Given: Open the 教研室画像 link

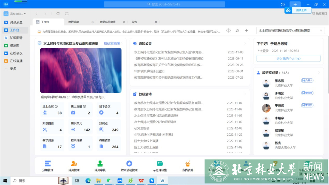Looking at the screenshot, I should 112,44.
